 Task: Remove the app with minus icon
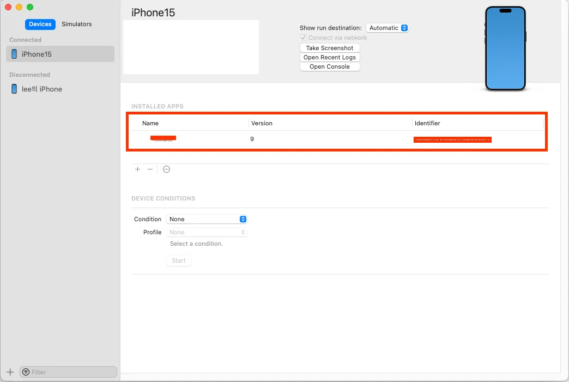click(150, 169)
